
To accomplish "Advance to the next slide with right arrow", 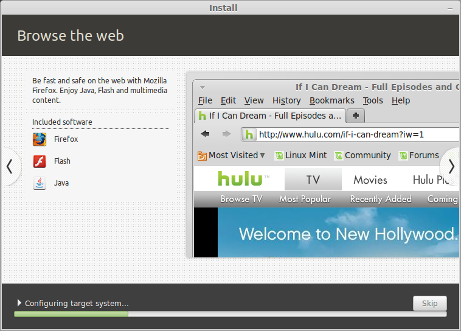I will (451, 167).
